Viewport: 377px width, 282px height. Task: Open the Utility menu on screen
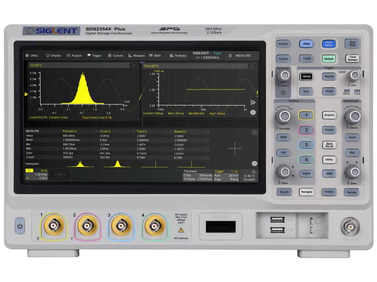click(x=32, y=56)
